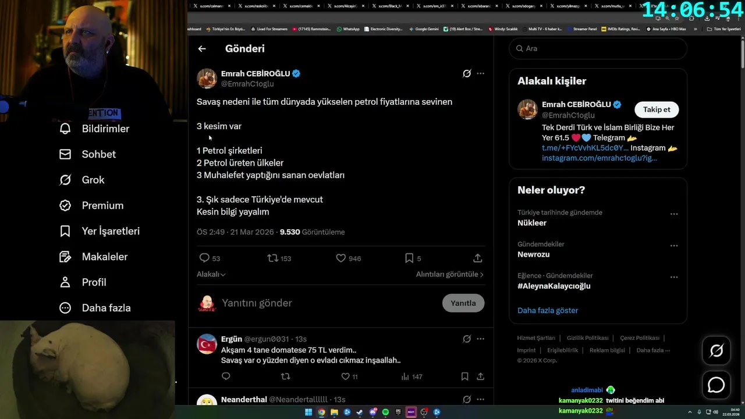Open Grok from the sidebar
The width and height of the screenshot is (745, 419).
pos(82,180)
